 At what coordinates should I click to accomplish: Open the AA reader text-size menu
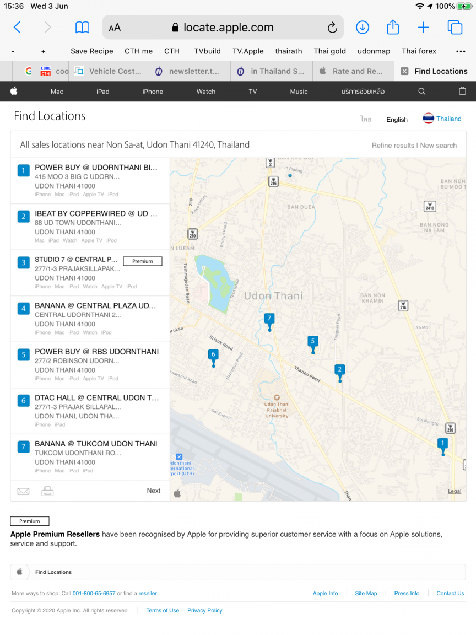115,28
